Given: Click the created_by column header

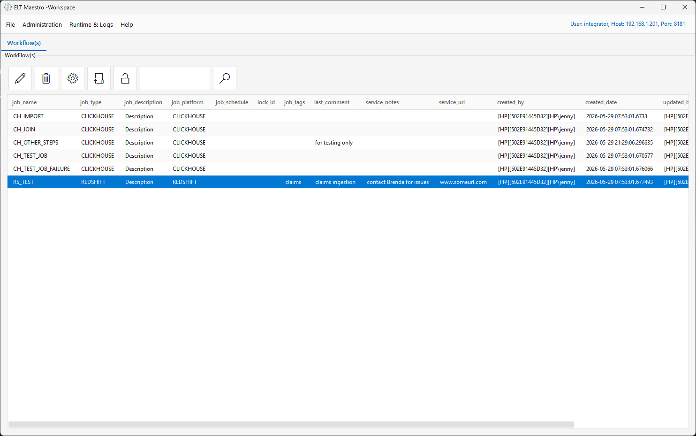Looking at the screenshot, I should (510, 102).
